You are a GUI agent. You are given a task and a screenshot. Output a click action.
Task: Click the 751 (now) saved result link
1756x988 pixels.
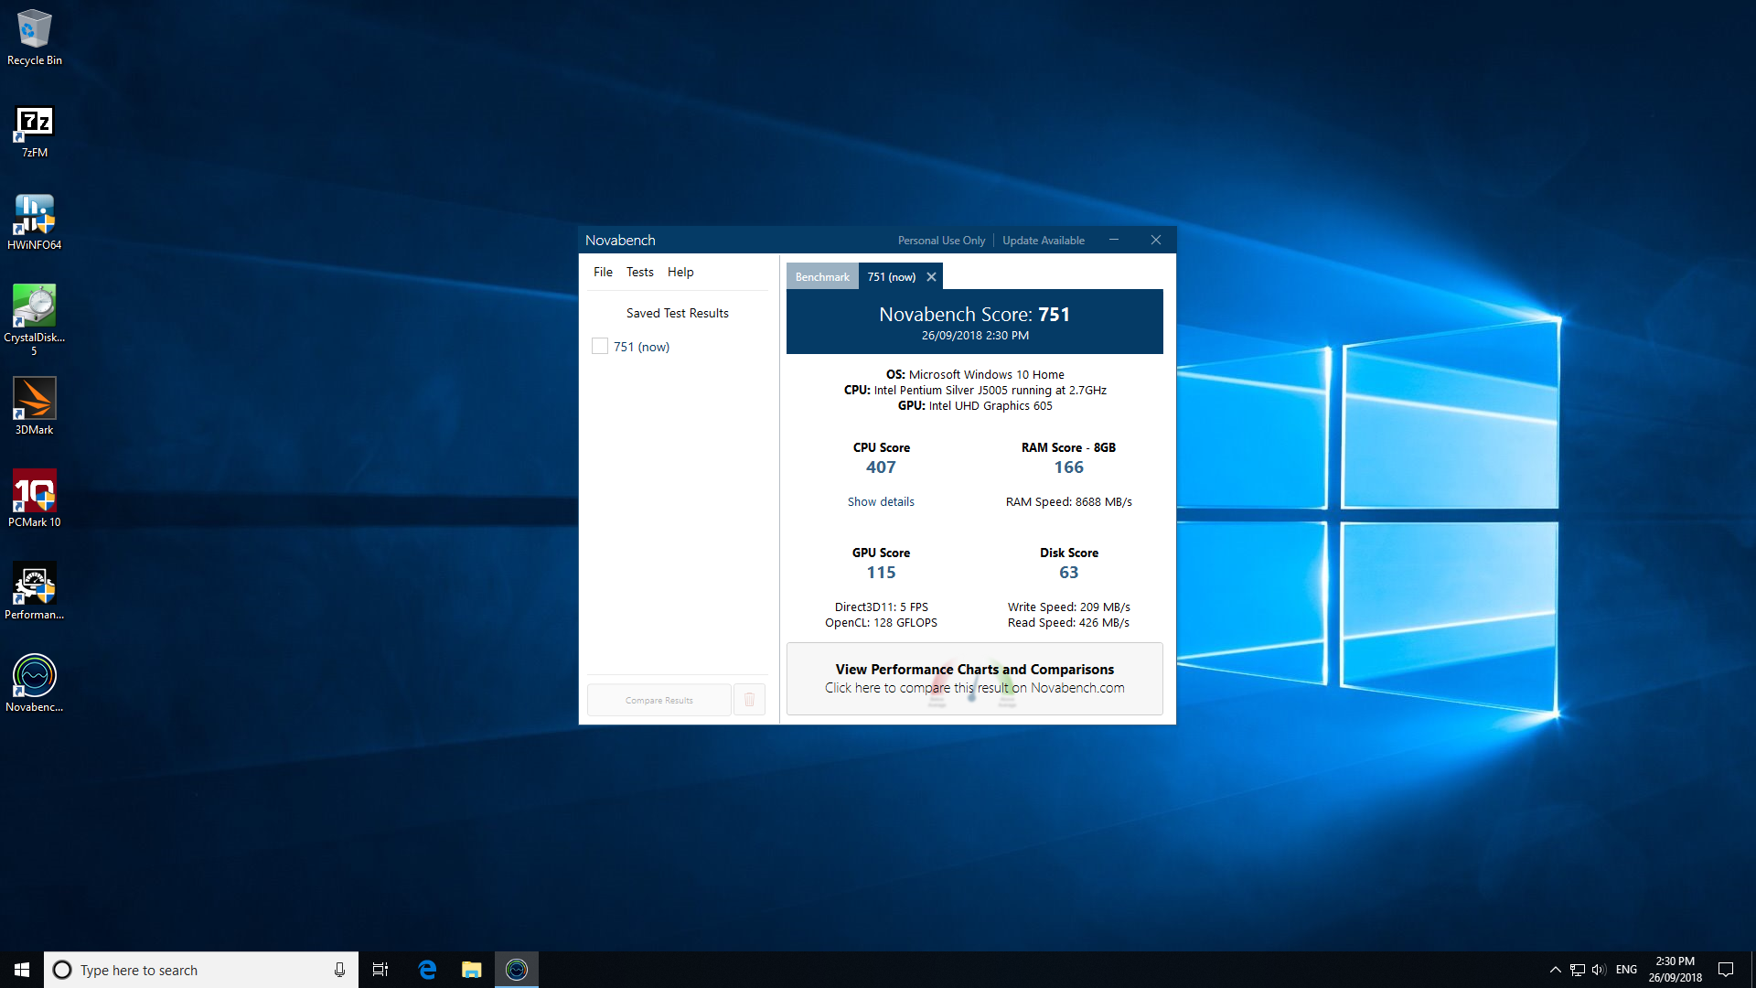pyautogui.click(x=642, y=347)
